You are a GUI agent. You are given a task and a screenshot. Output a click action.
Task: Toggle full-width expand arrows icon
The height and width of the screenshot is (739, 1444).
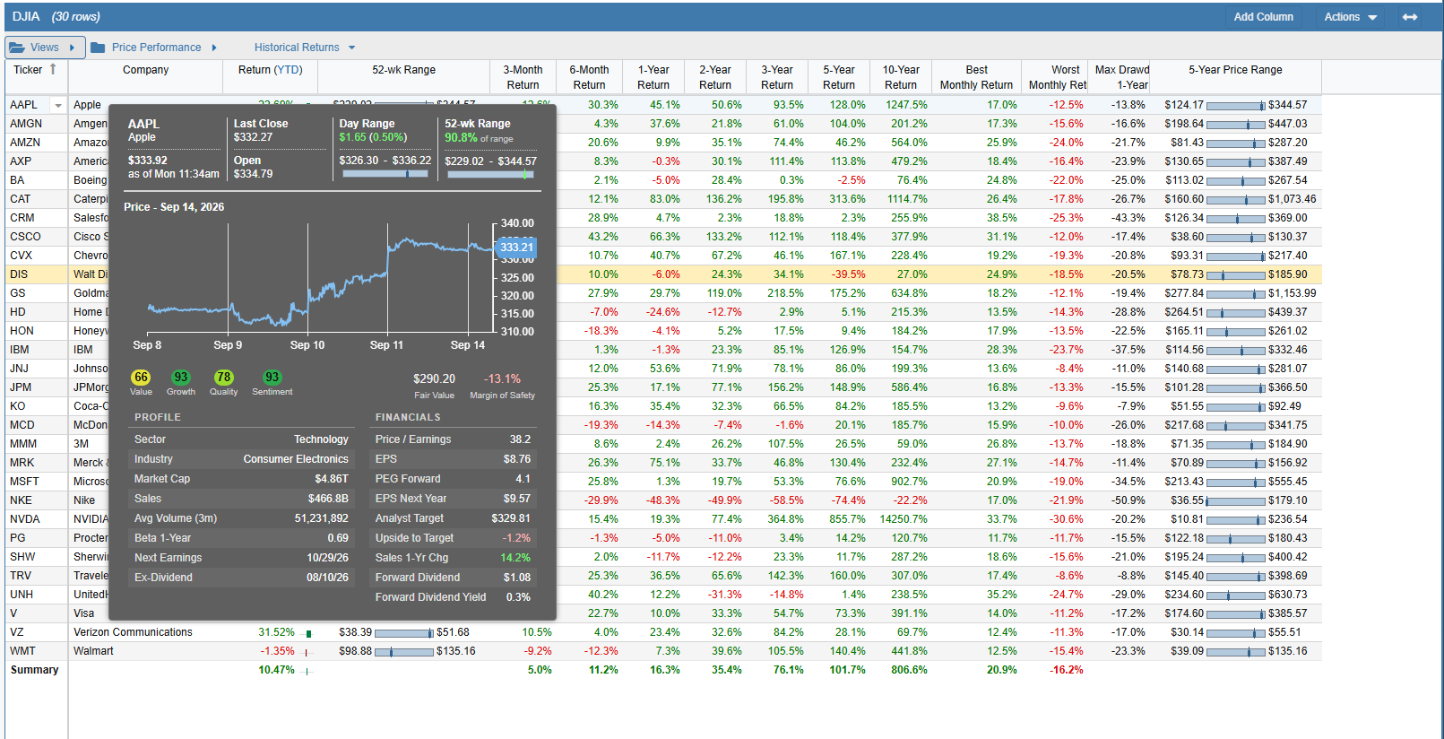[1410, 17]
